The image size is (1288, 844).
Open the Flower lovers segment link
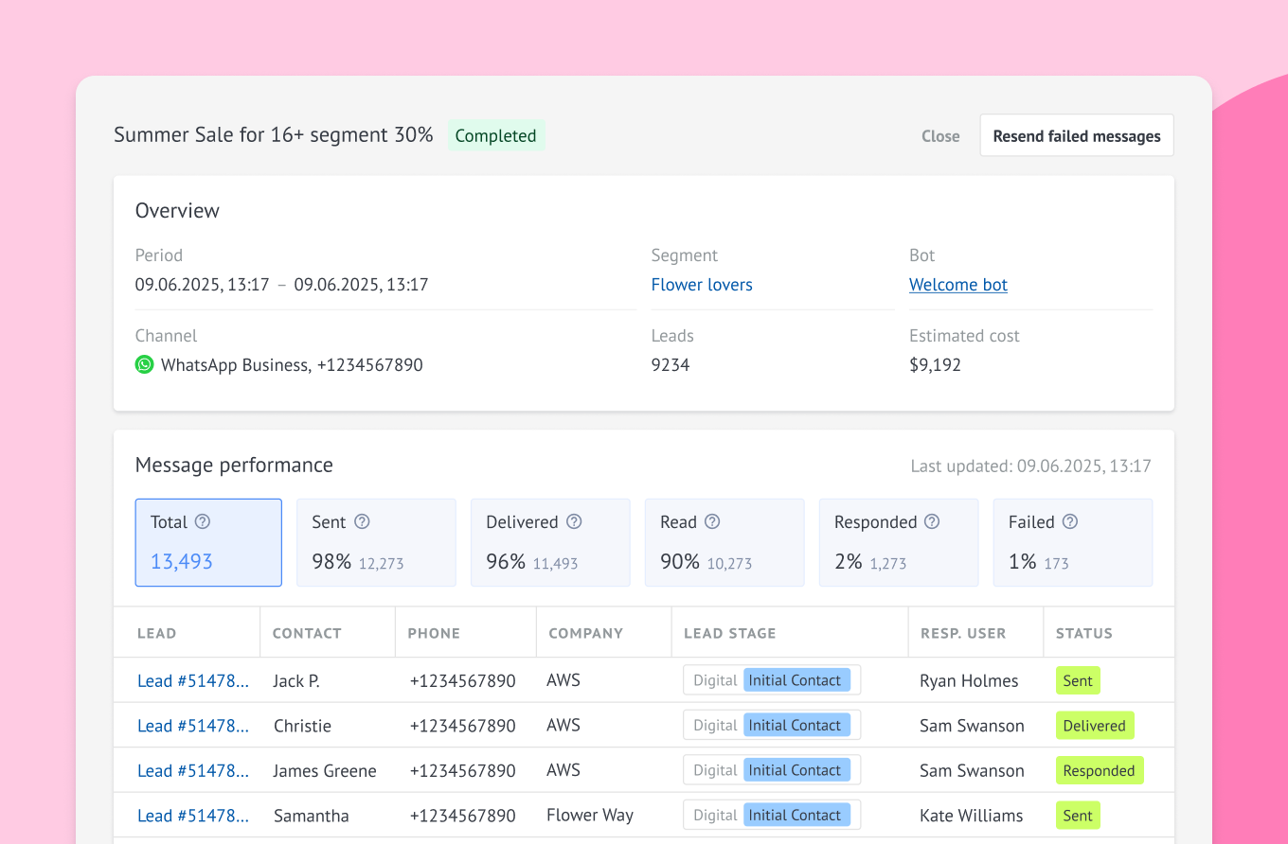[702, 285]
